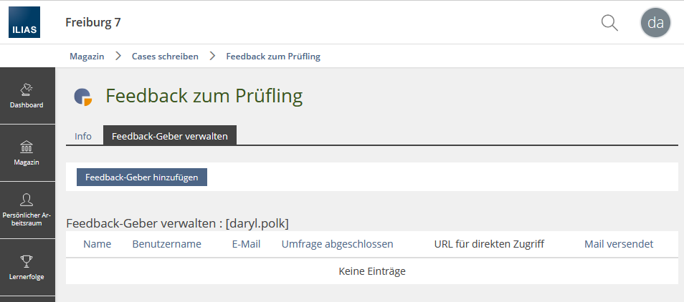Open the Dashboard sidebar item
Viewport: 684px width, 302px height.
(x=27, y=96)
